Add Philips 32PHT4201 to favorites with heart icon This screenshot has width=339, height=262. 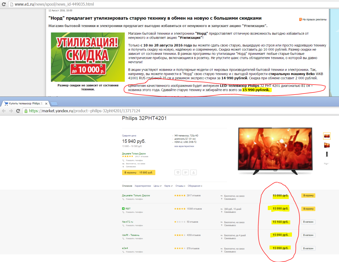pyautogui.click(x=178, y=172)
